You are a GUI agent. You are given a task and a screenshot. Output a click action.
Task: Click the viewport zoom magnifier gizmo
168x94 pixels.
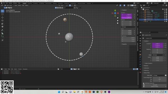click(x=118, y=18)
